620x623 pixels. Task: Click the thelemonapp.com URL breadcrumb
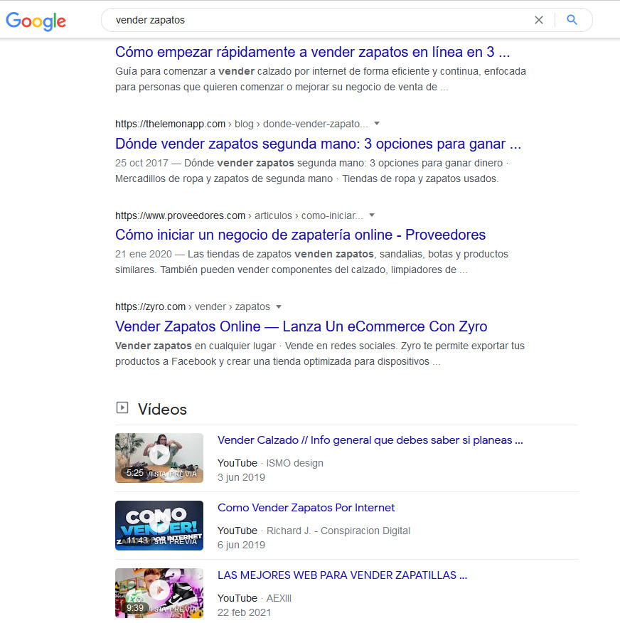[x=242, y=124]
